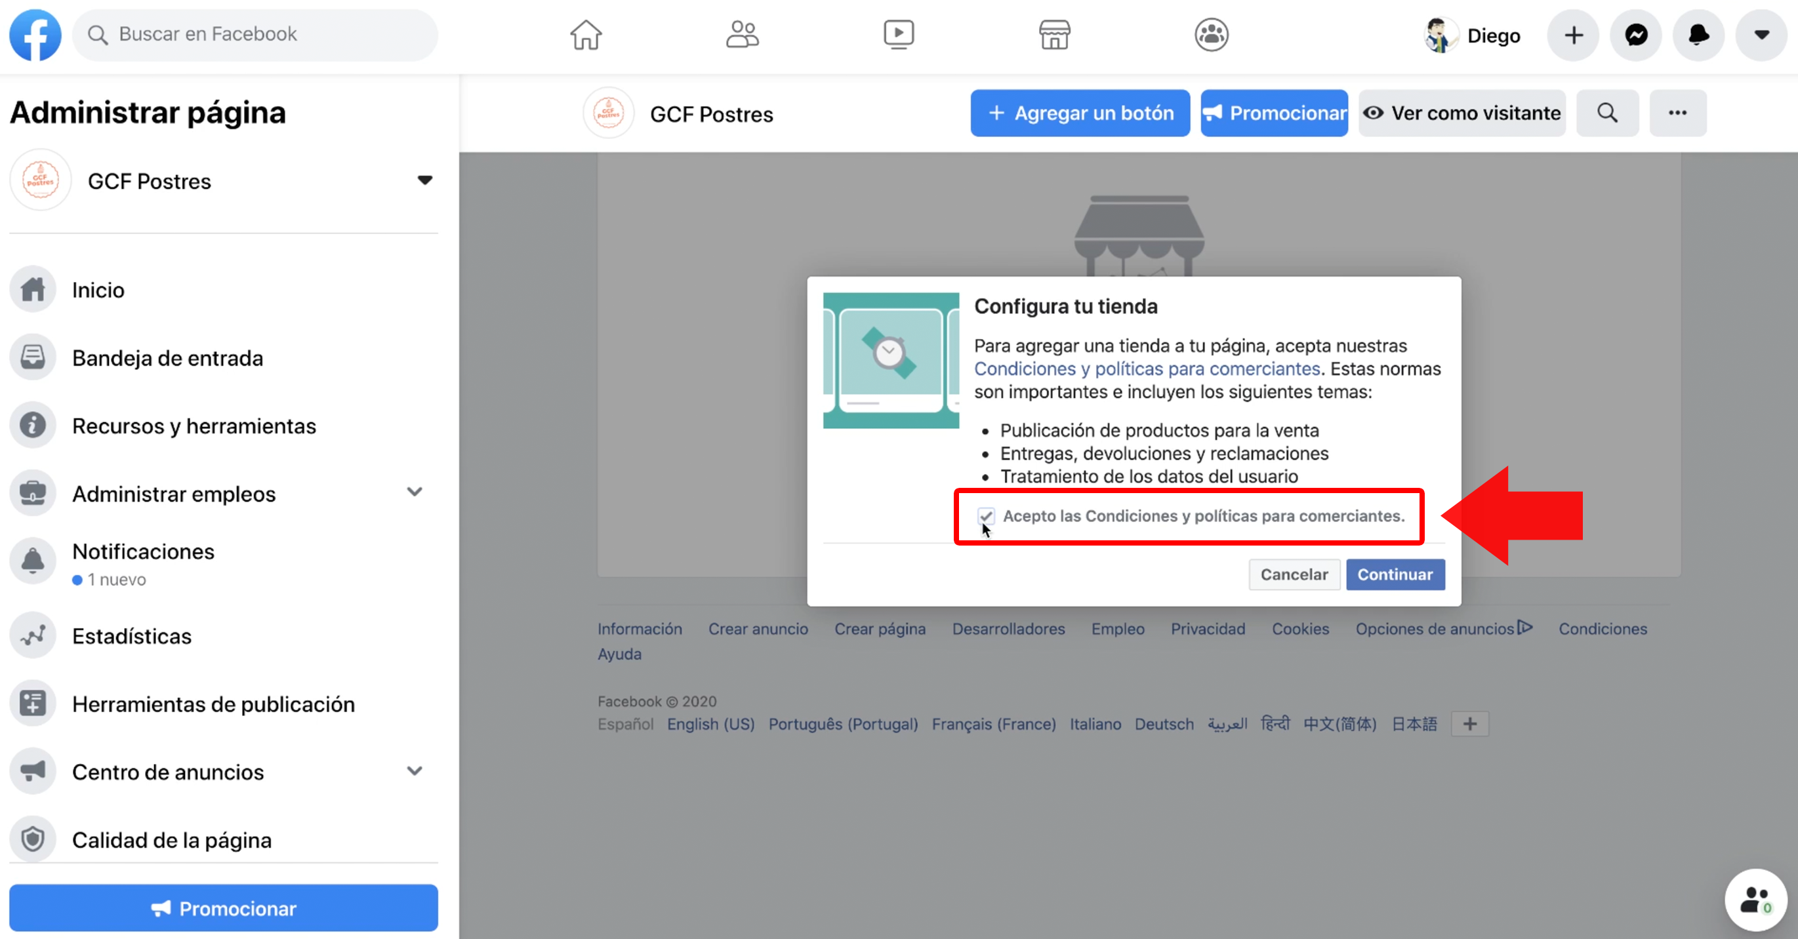Switch language to Français (France)
This screenshot has width=1798, height=939.
993,723
